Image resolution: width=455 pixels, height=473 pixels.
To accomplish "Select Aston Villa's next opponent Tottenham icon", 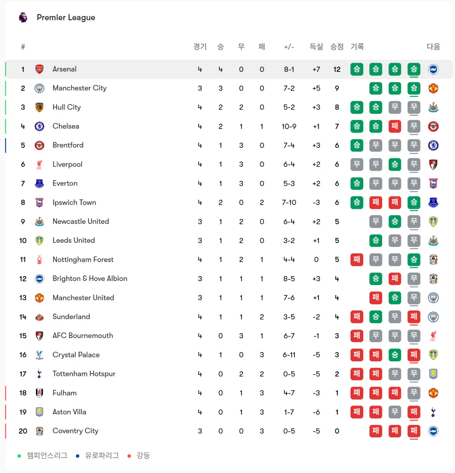I will 433,412.
